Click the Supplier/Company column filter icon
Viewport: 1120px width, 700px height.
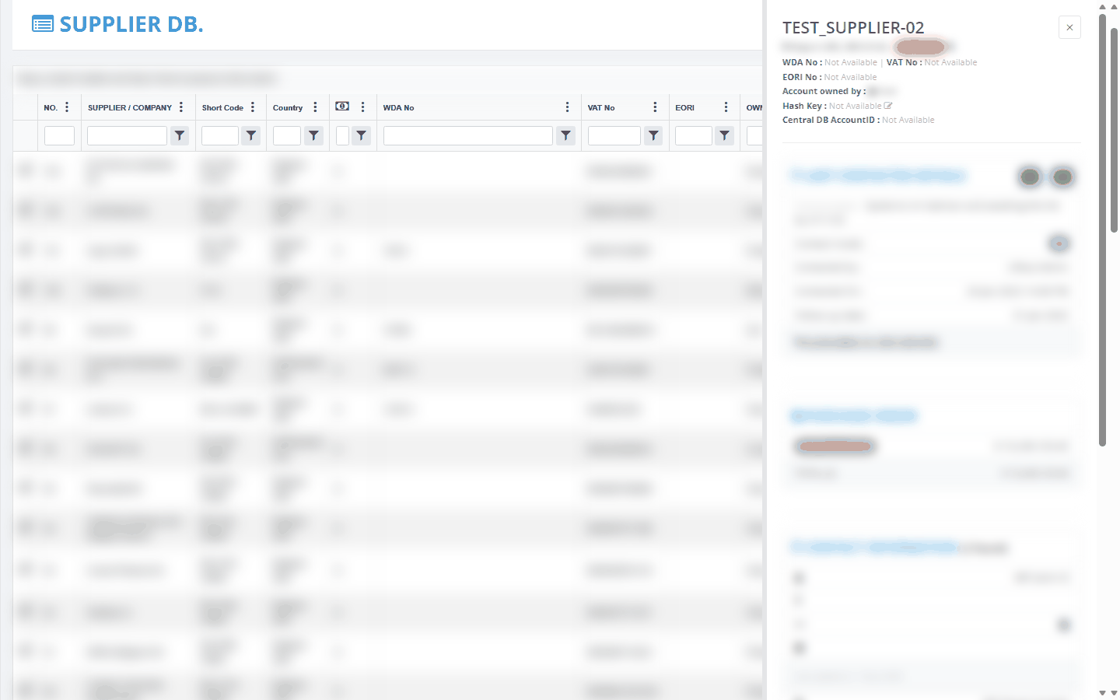pos(180,135)
